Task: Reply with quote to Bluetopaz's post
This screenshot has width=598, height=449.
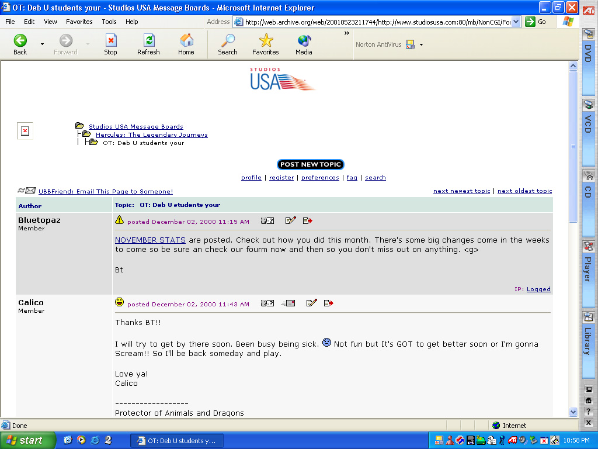Action: [x=307, y=220]
